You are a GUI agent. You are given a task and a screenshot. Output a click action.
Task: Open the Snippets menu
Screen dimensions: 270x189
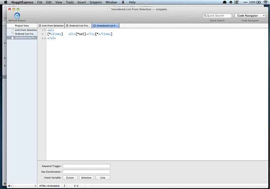point(96,2)
